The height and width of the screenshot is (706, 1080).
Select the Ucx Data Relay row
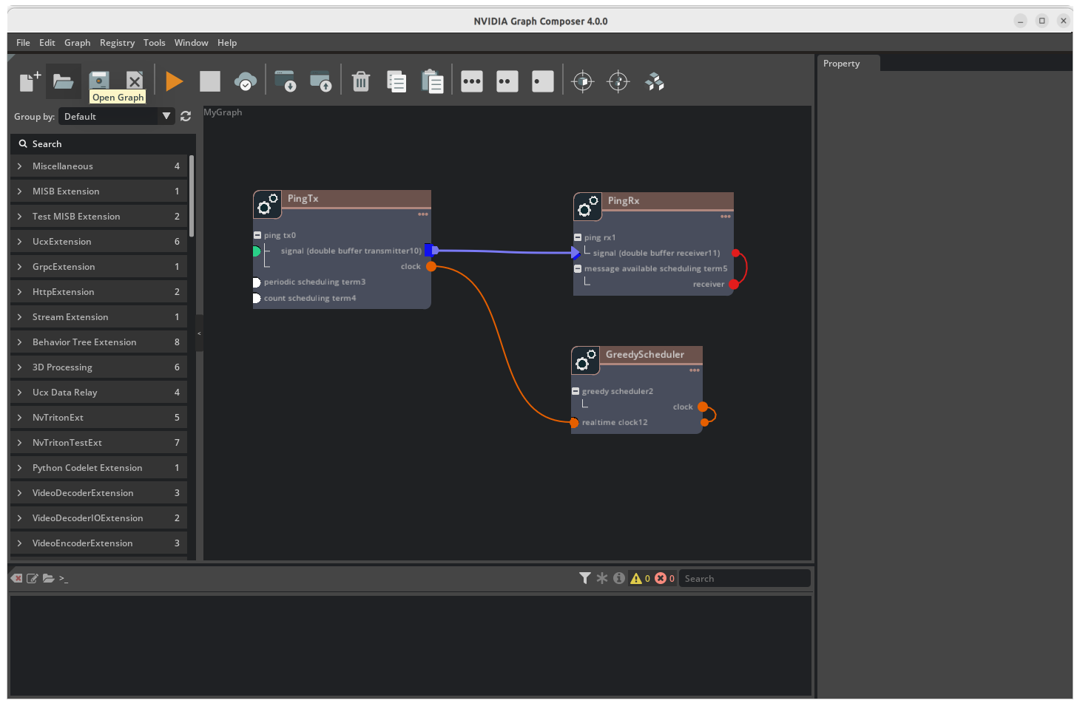click(98, 393)
